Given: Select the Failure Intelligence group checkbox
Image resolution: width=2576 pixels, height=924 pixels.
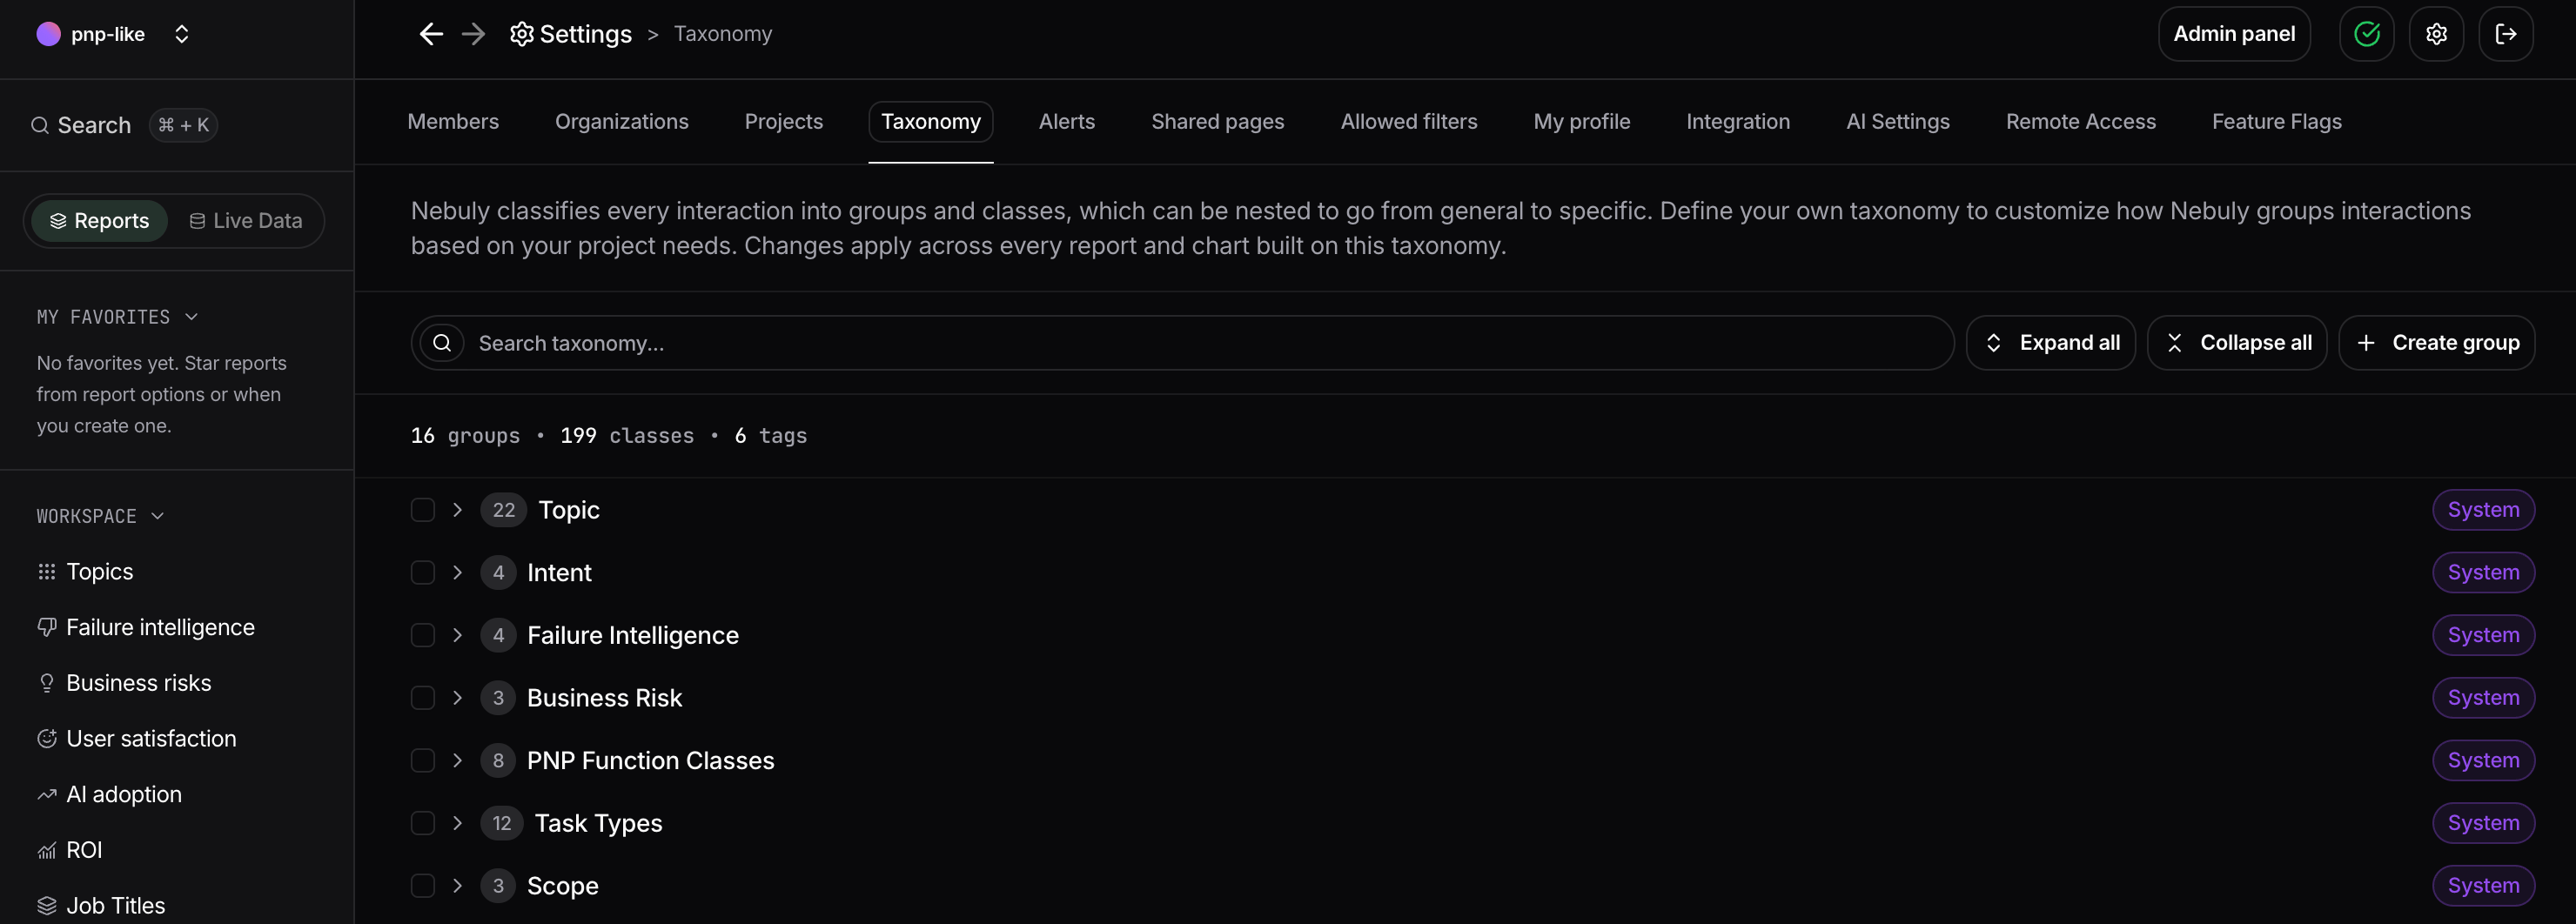Looking at the screenshot, I should [x=423, y=635].
